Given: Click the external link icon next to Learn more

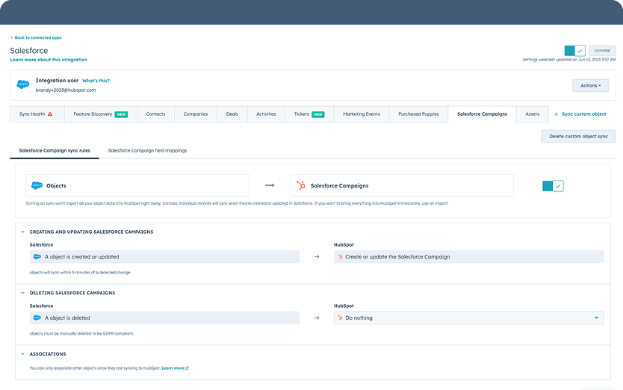Looking at the screenshot, I should coord(187,368).
